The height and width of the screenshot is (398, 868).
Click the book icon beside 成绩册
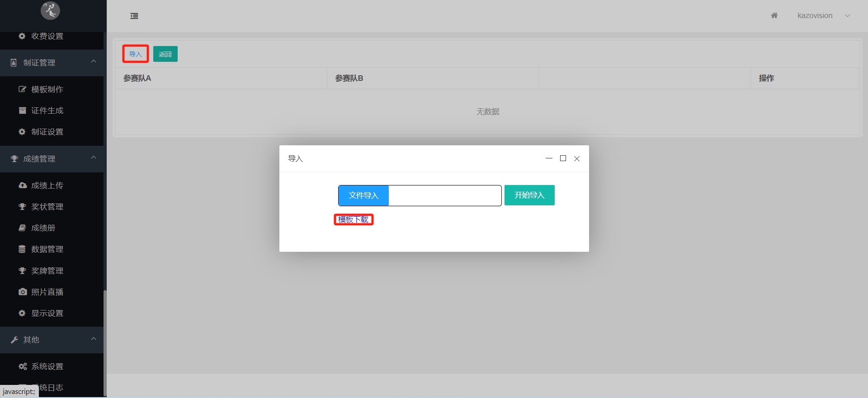(x=22, y=228)
